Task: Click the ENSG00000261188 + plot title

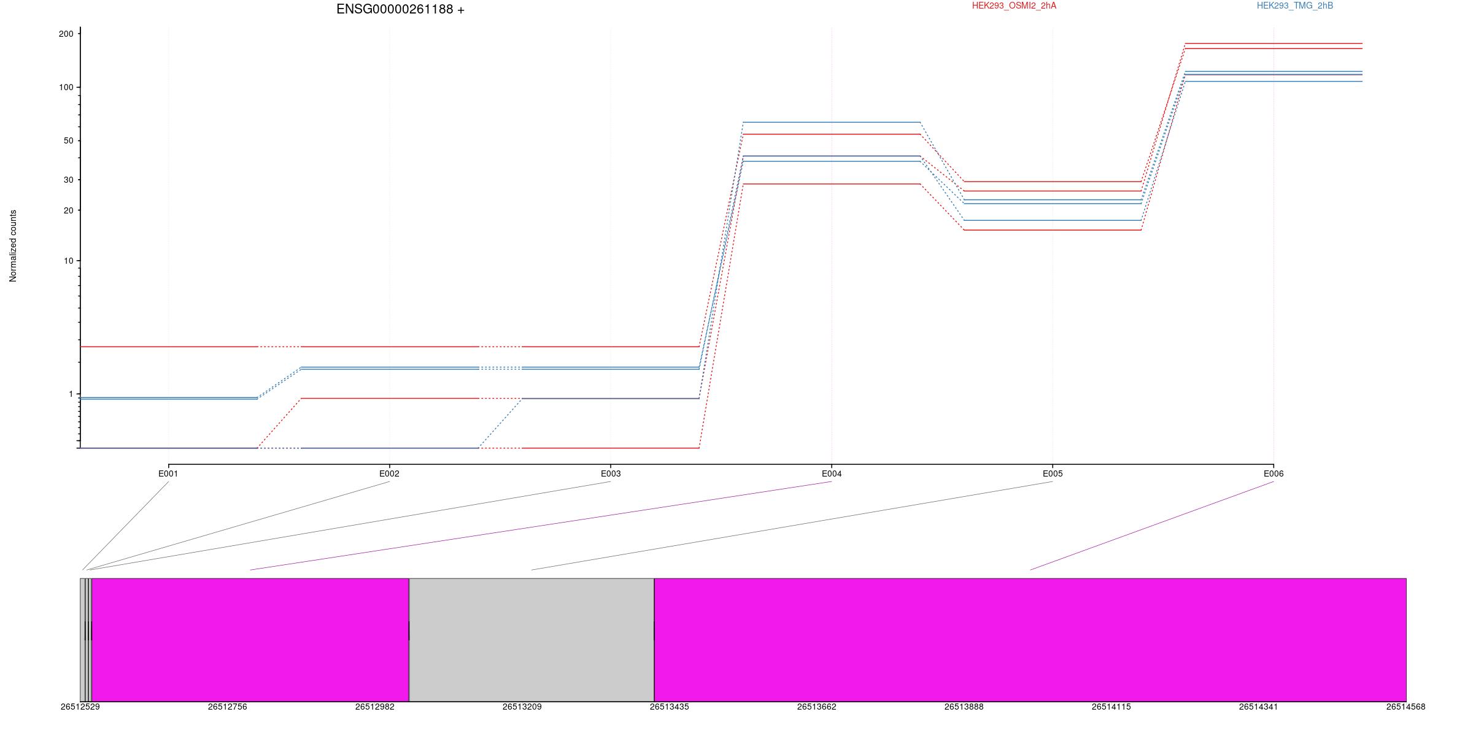Action: (400, 9)
